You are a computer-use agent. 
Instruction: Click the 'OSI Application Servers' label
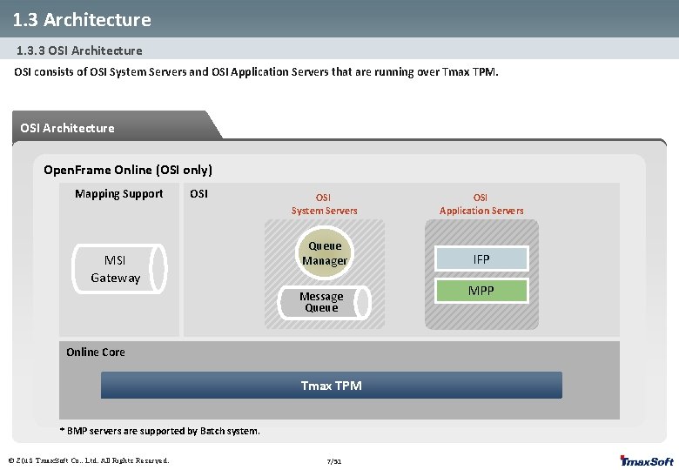click(481, 205)
